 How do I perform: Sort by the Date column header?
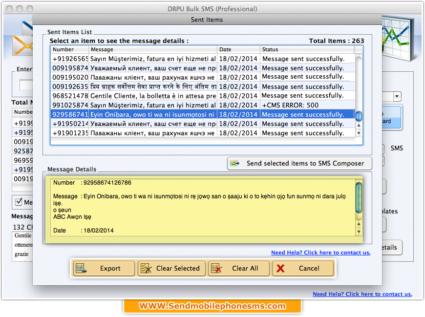pos(238,49)
